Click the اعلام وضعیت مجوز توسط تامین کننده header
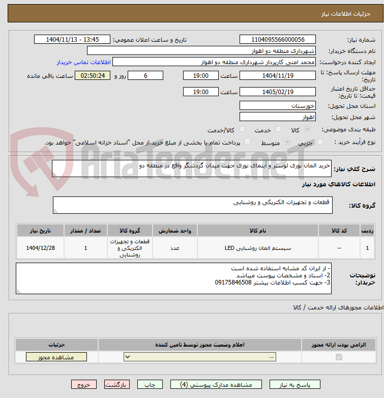 click(200, 345)
